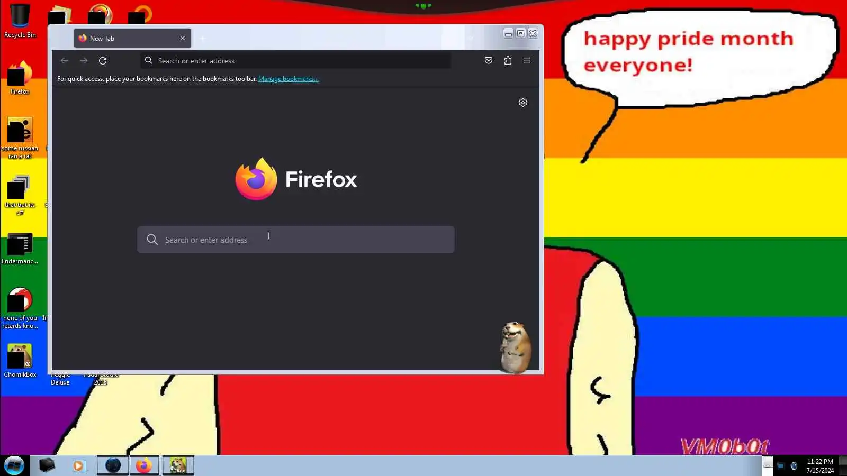Open Windows Media Player from the taskbar

coord(78,465)
